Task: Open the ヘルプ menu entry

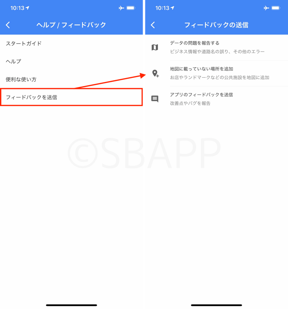Action: pyautogui.click(x=71, y=61)
